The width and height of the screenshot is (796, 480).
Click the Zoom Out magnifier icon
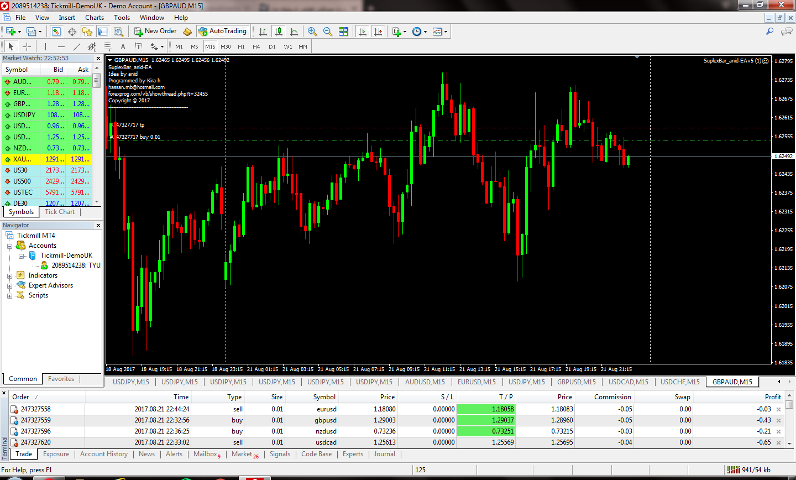click(328, 32)
